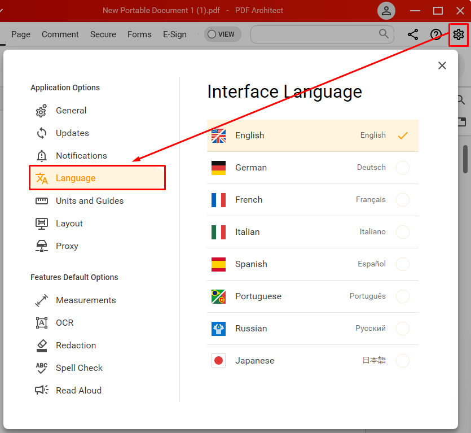
Task: Select the Italian radio button
Action: [x=403, y=232]
